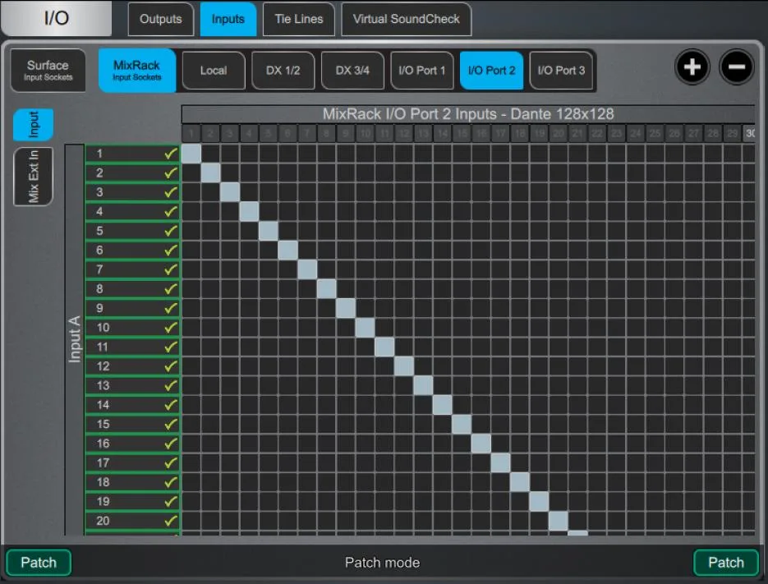Select the Inputs tab
768x584 pixels.
pos(228,19)
